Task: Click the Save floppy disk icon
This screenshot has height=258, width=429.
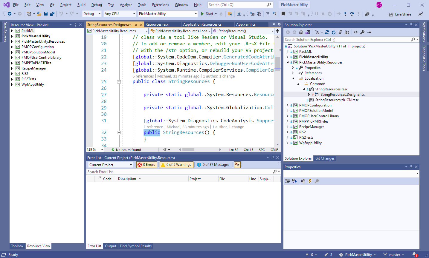Action: point(46,14)
